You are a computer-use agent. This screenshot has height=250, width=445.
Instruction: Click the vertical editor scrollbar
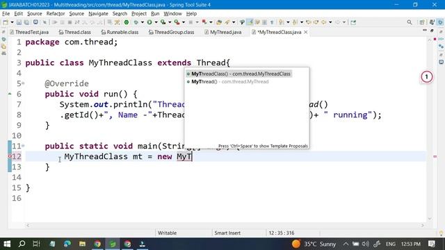tap(430, 129)
